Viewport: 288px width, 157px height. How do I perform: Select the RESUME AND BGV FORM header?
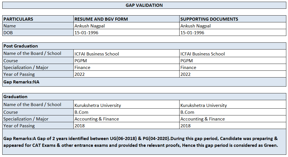(x=101, y=19)
